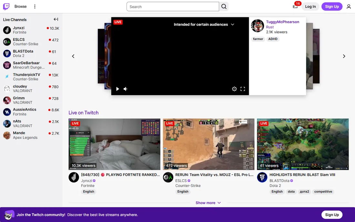Open the Mande name in sidebar
This screenshot has height=222, width=355.
pyautogui.click(x=19, y=133)
